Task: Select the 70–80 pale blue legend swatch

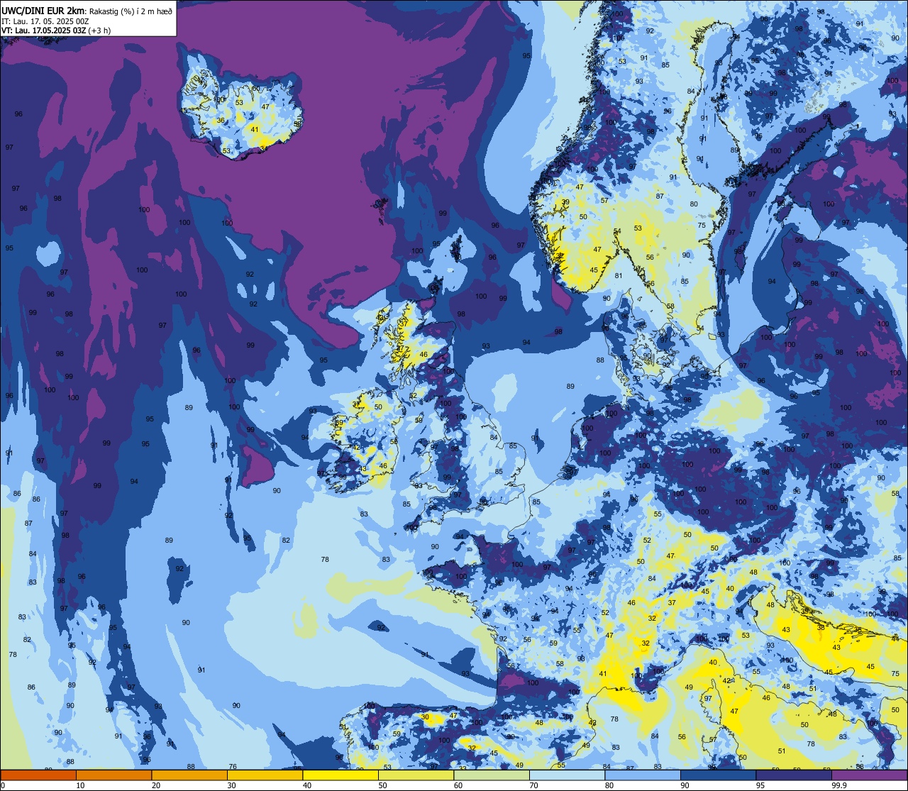Action: pos(567,775)
